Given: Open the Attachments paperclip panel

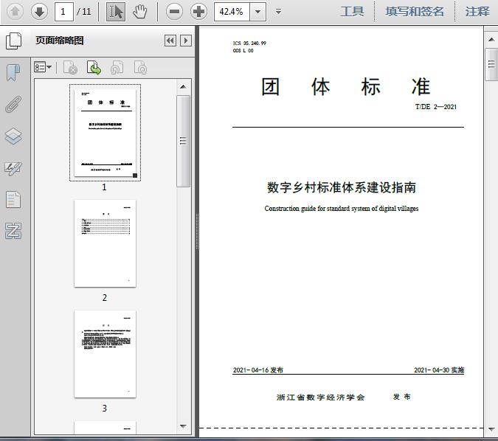Looking at the screenshot, I should click(x=13, y=104).
